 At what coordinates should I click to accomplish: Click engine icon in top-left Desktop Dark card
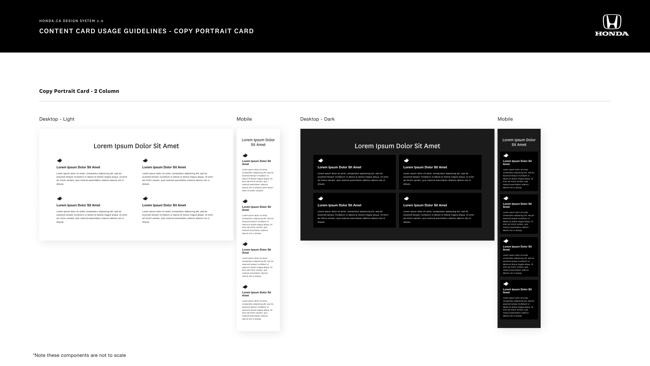point(321,161)
